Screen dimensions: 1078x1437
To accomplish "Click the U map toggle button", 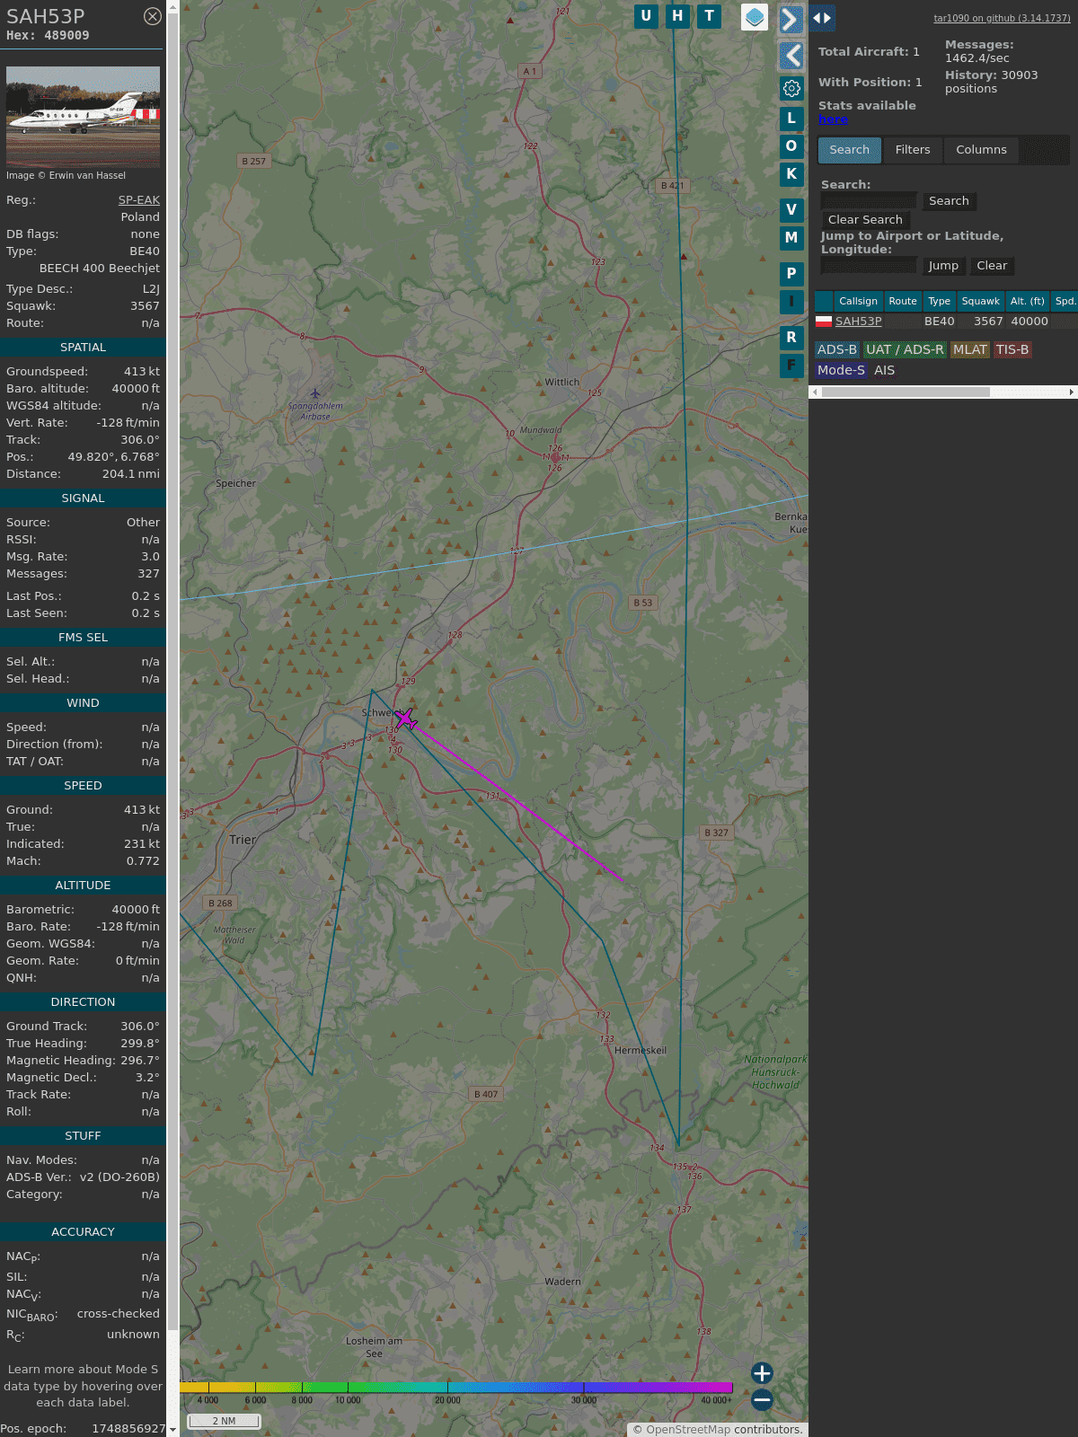I will [646, 16].
